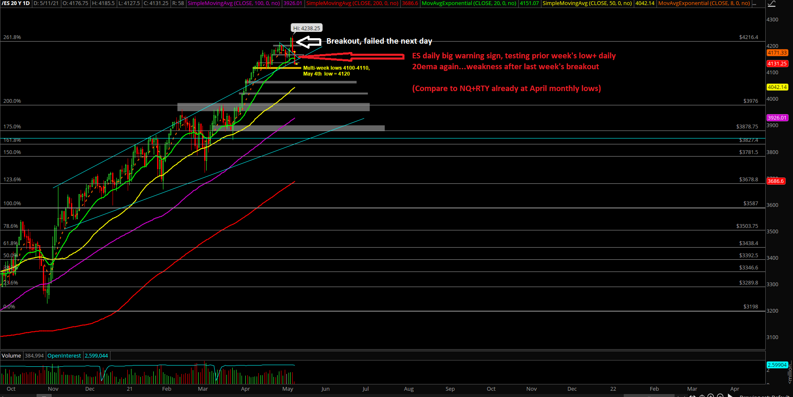The height and width of the screenshot is (397, 793).
Task: Select the SimpleMovingAvg 100 study label
Action: coord(234,3)
